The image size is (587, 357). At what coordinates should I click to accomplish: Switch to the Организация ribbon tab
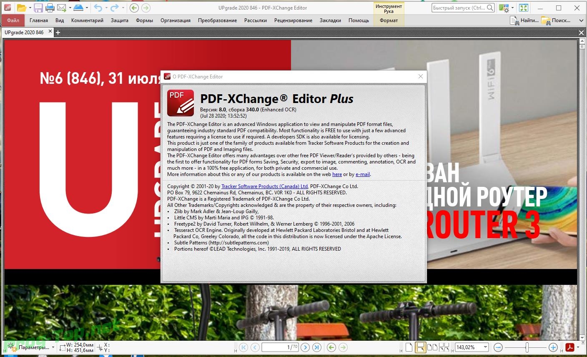point(176,20)
